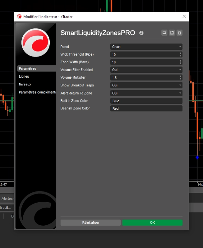This screenshot has width=203, height=248.
Task: Switch to the Lignes tab
Action: [24, 76]
